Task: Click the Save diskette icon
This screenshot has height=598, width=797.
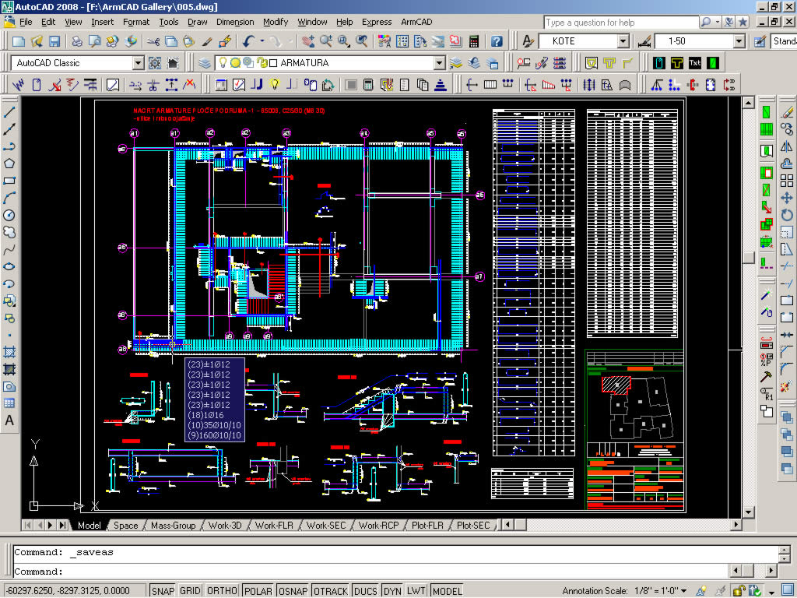Action: click(x=54, y=41)
